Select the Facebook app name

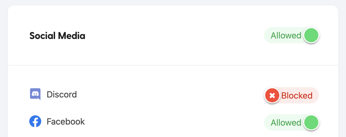[x=66, y=122]
